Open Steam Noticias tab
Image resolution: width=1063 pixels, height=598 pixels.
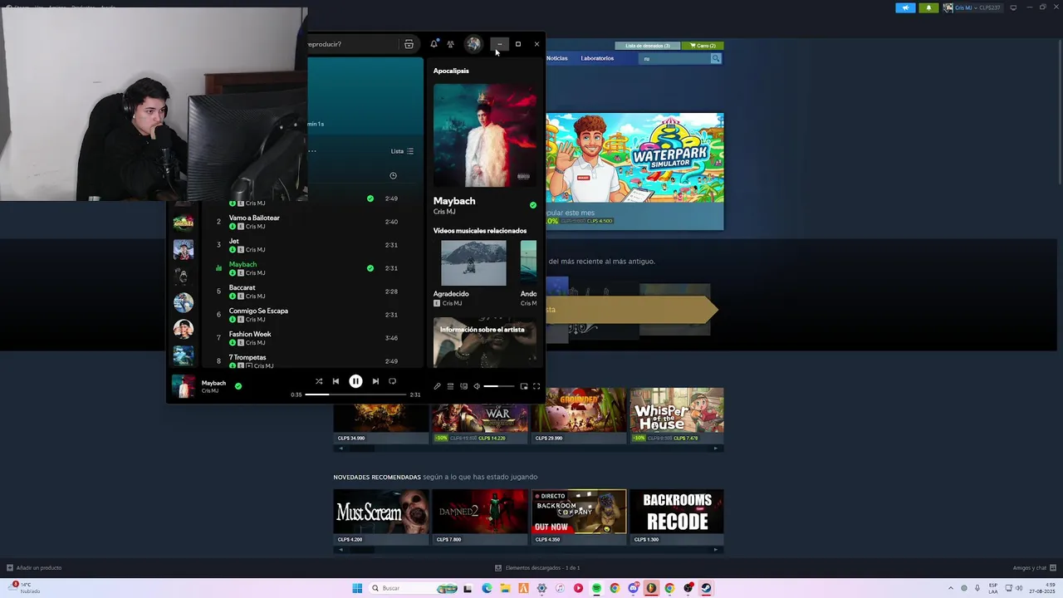point(557,58)
